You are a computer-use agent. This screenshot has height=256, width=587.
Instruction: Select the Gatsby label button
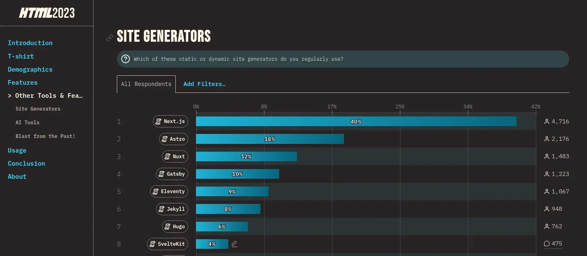click(172, 174)
